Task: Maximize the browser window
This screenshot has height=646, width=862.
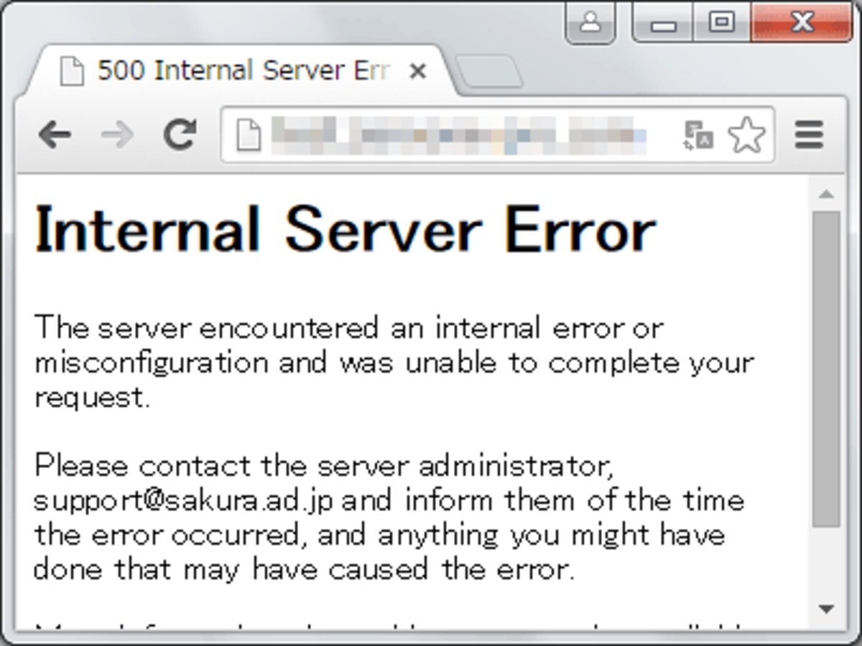Action: (x=721, y=23)
